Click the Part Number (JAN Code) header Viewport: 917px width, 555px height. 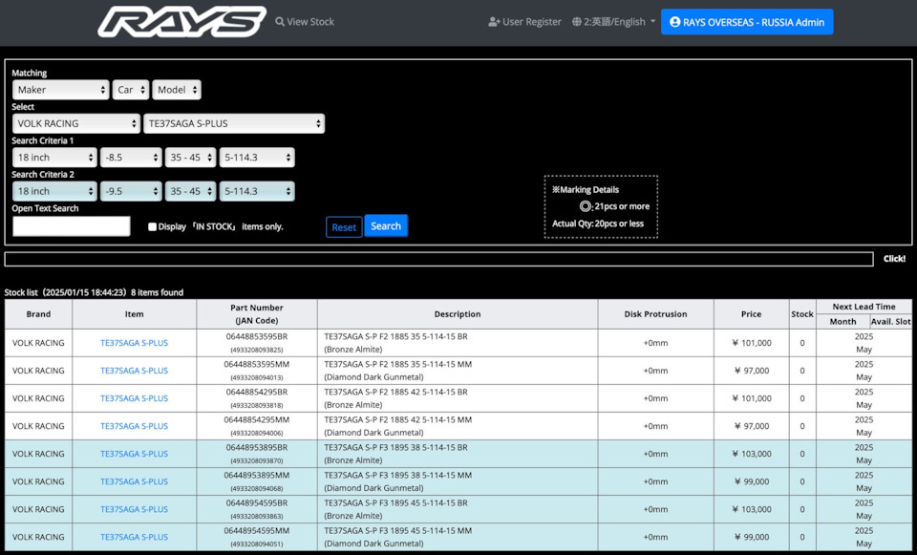click(x=257, y=314)
